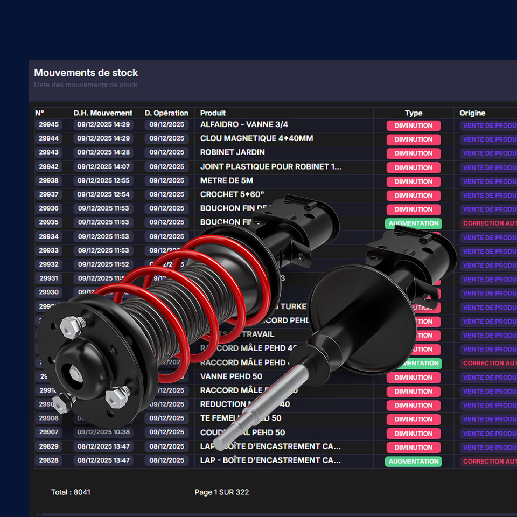Click the AUGMENTATION badge on row 29935
This screenshot has width=517, height=517.
pyautogui.click(x=414, y=223)
